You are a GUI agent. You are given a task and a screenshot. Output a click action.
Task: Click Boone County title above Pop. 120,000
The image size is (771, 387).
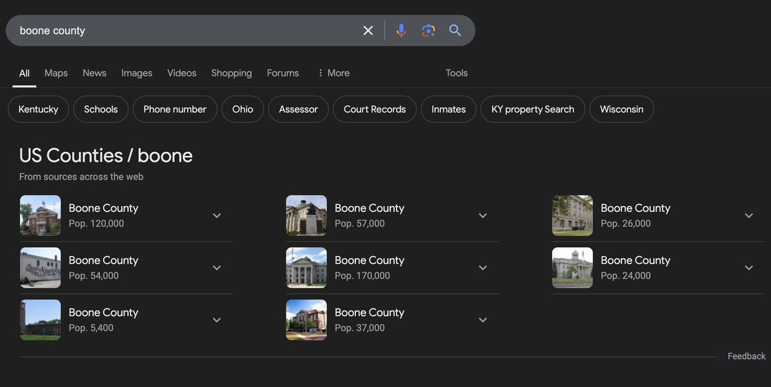pos(103,208)
